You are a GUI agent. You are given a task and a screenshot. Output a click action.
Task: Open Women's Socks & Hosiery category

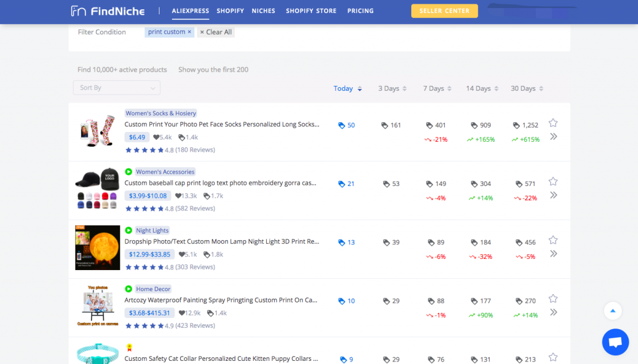pyautogui.click(x=161, y=113)
